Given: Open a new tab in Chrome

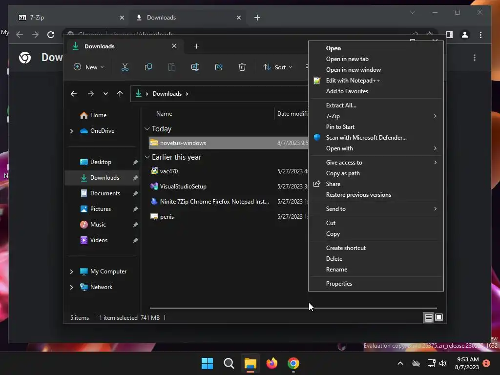Looking at the screenshot, I should (257, 18).
